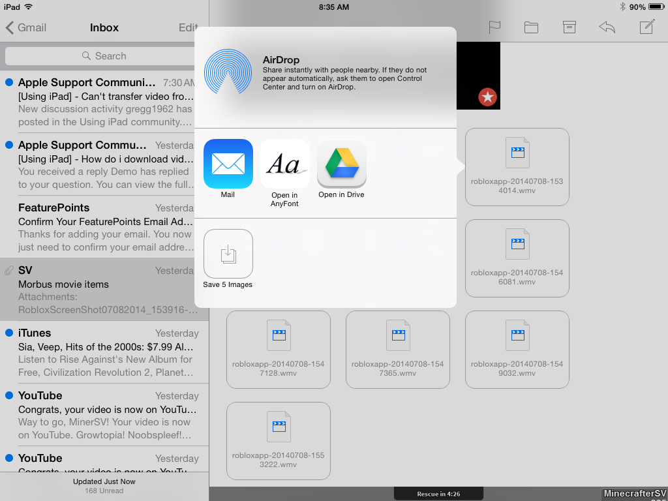Tap the reply arrow icon
The height and width of the screenshot is (501, 668).
pyautogui.click(x=607, y=27)
